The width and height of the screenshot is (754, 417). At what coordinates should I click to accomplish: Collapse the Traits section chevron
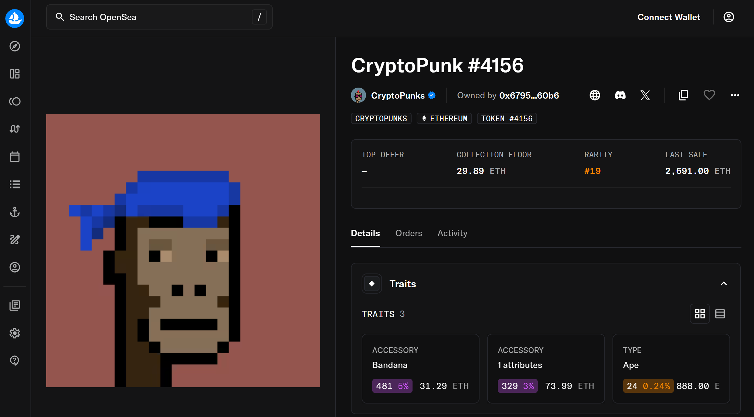coord(724,284)
